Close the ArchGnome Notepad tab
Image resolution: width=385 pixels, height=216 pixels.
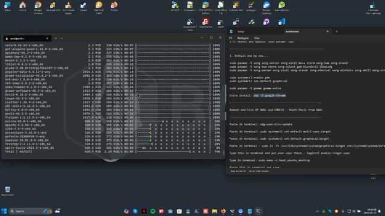tap(327, 31)
